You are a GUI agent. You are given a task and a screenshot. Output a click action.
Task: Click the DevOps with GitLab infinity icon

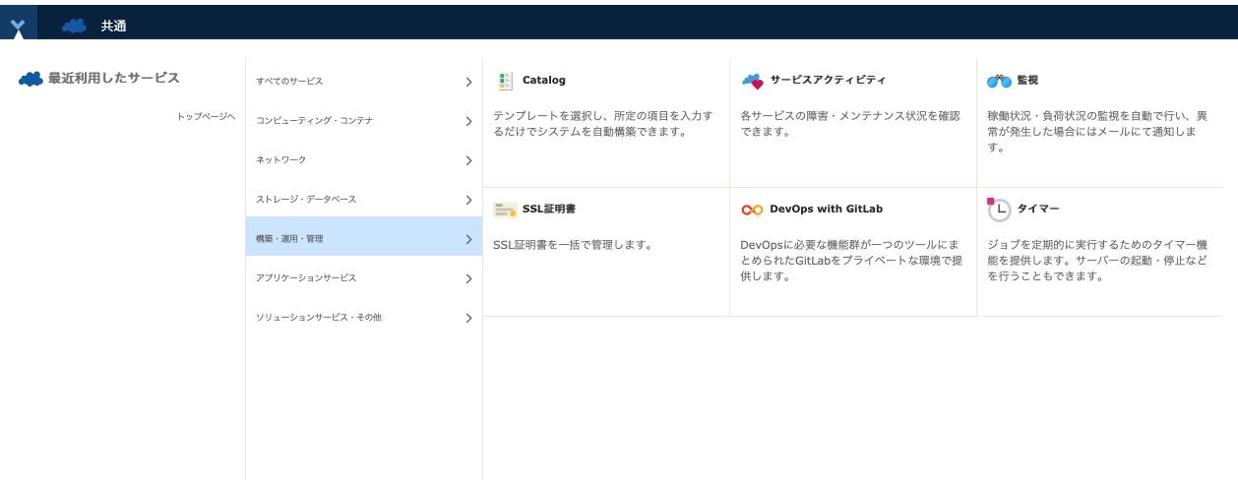pyautogui.click(x=752, y=210)
